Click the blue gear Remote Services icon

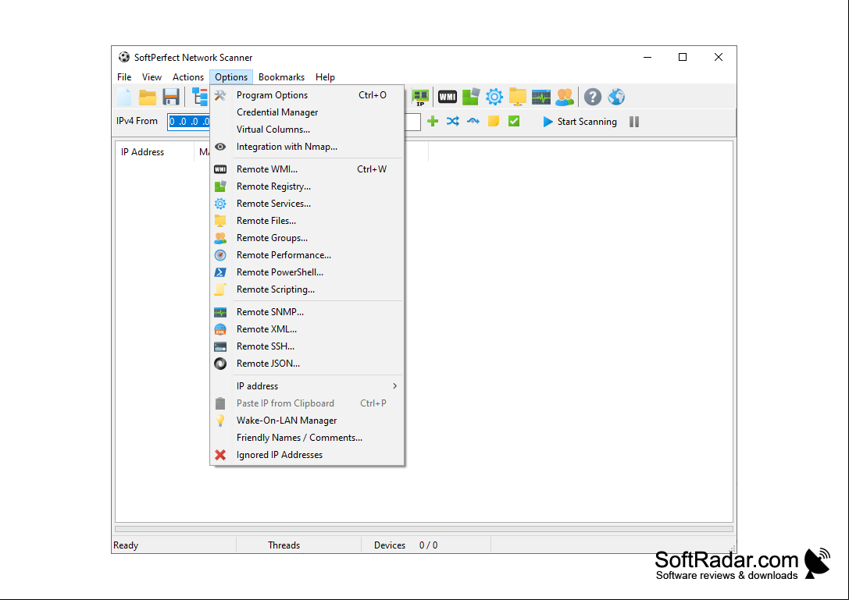(x=494, y=97)
